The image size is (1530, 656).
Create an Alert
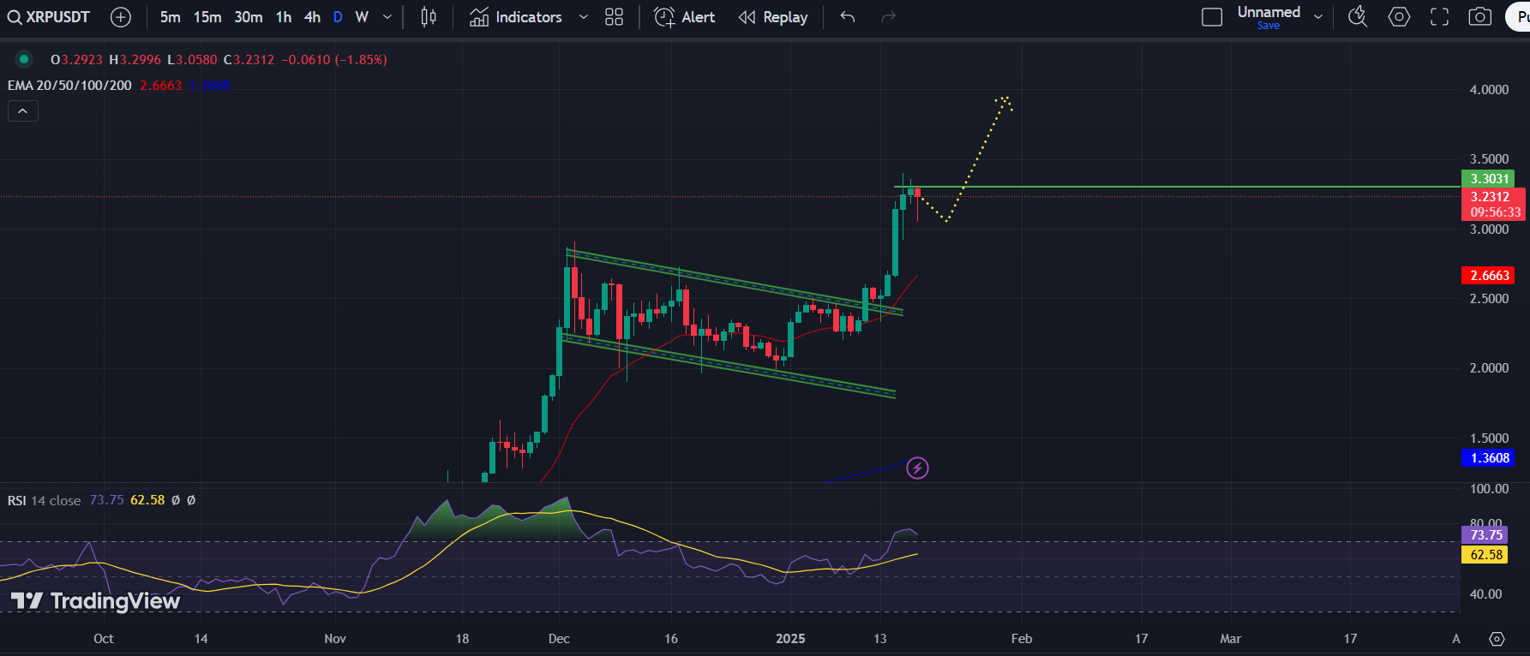click(x=684, y=17)
